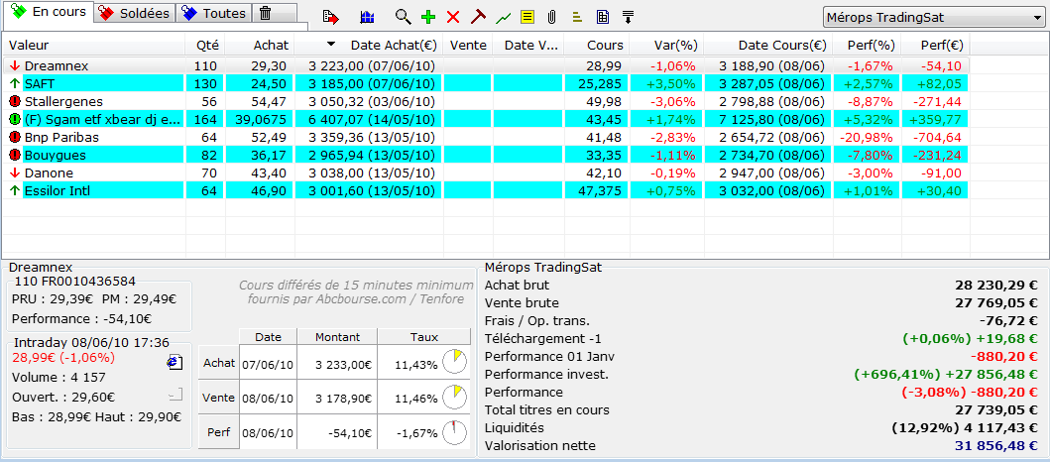
Task: Click the -20,98% performance cell
Action: [868, 137]
